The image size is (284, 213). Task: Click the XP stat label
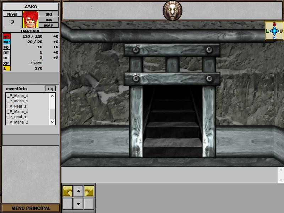(x=7, y=63)
